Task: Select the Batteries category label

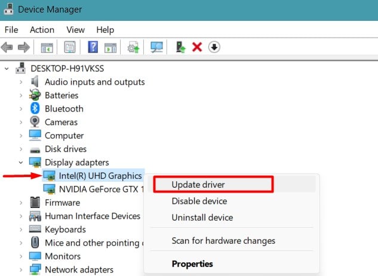Action: tap(62, 95)
